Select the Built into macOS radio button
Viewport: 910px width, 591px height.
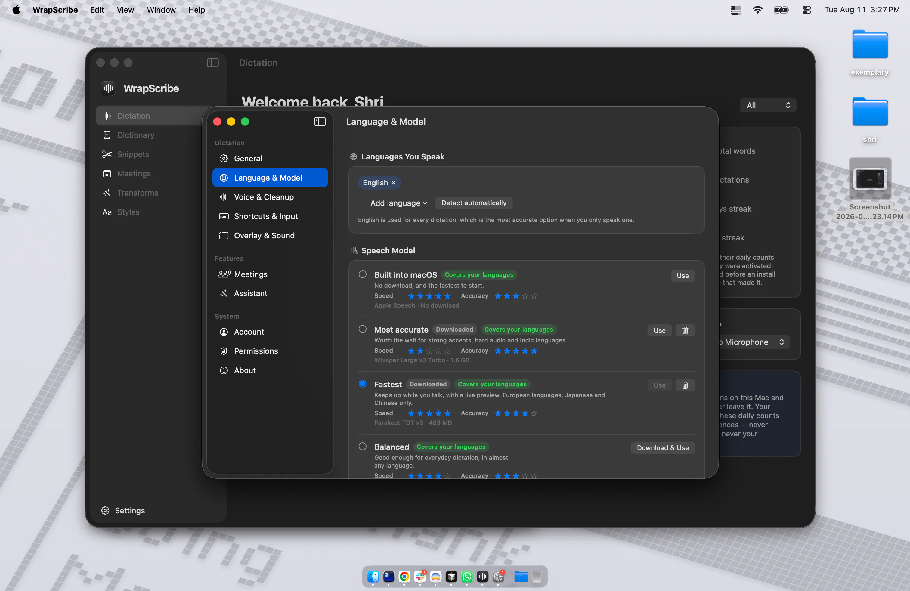point(363,274)
